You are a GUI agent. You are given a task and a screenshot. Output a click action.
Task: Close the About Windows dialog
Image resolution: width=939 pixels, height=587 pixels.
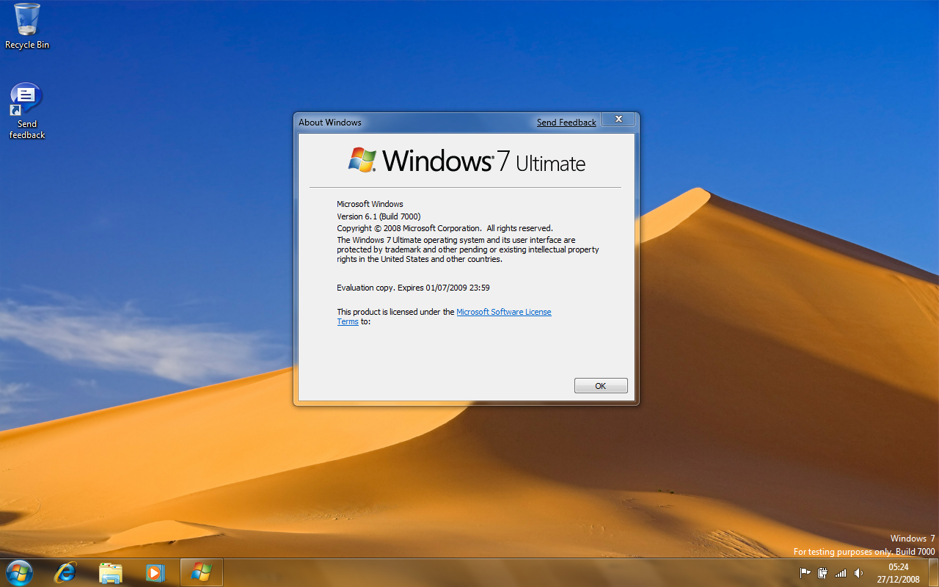pos(618,119)
